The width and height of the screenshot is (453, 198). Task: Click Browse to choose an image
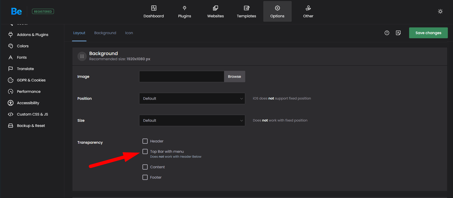[235, 77]
